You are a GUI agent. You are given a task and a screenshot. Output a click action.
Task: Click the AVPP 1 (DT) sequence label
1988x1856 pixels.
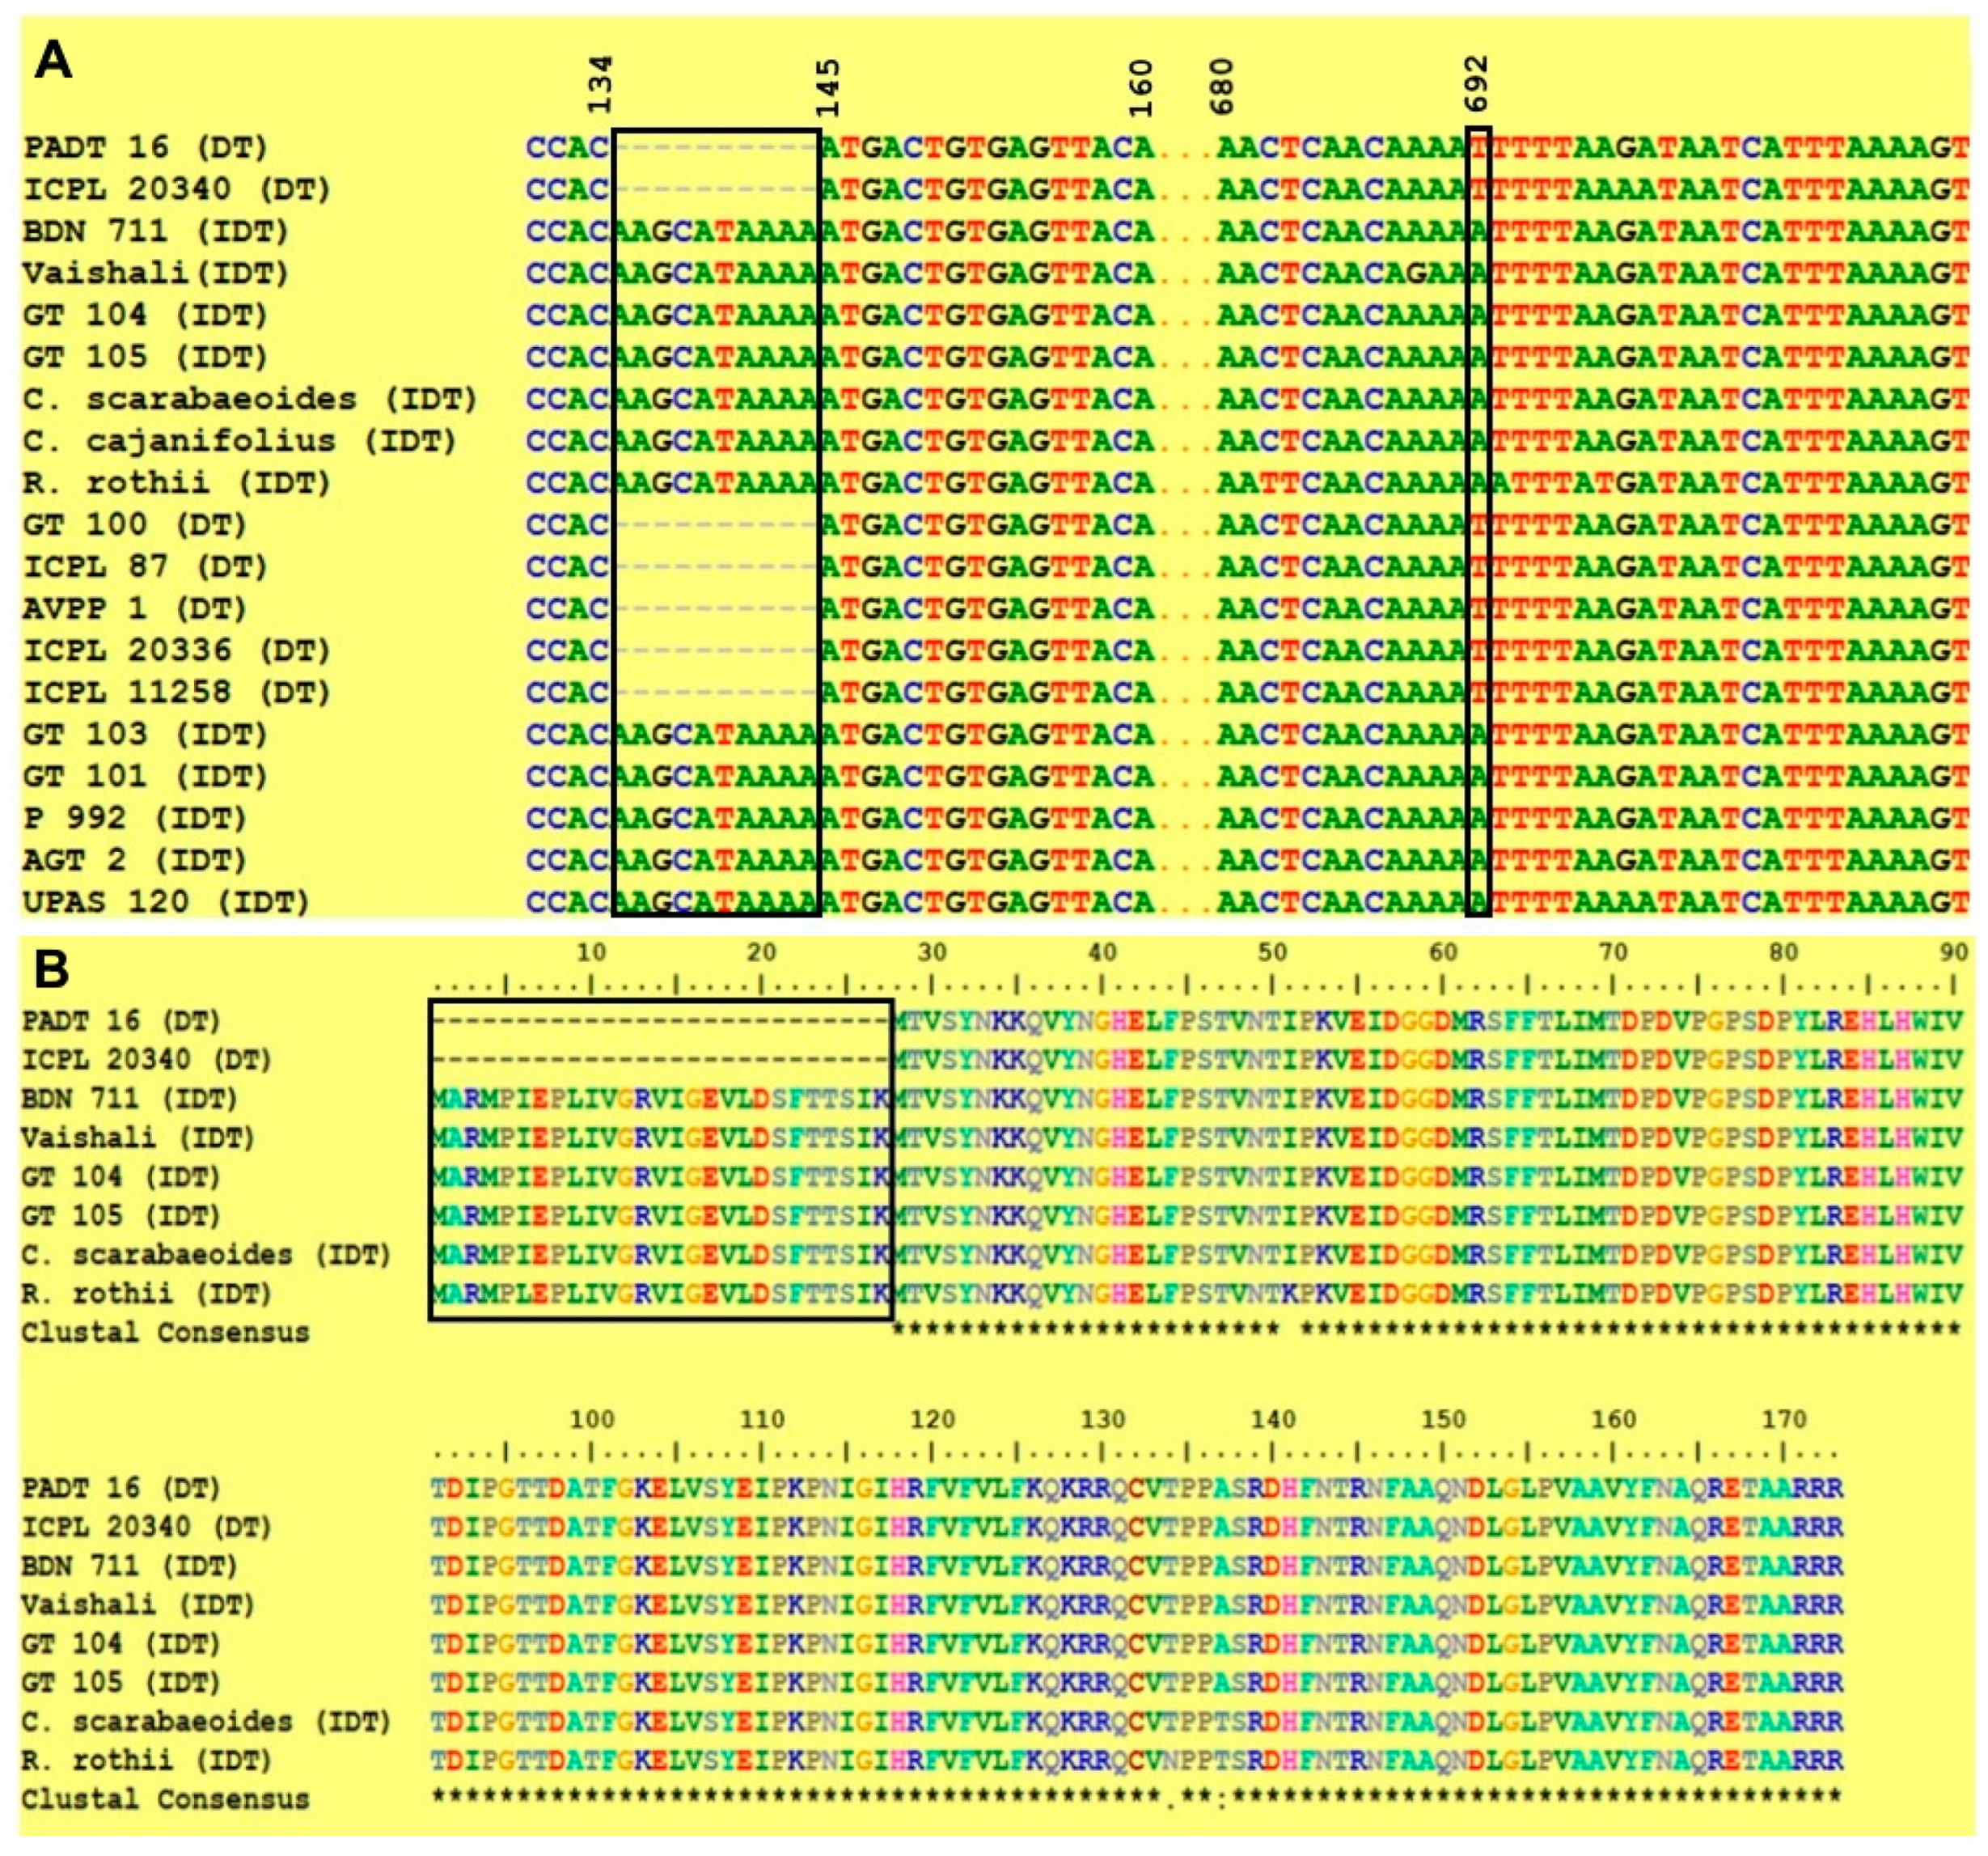135,608
